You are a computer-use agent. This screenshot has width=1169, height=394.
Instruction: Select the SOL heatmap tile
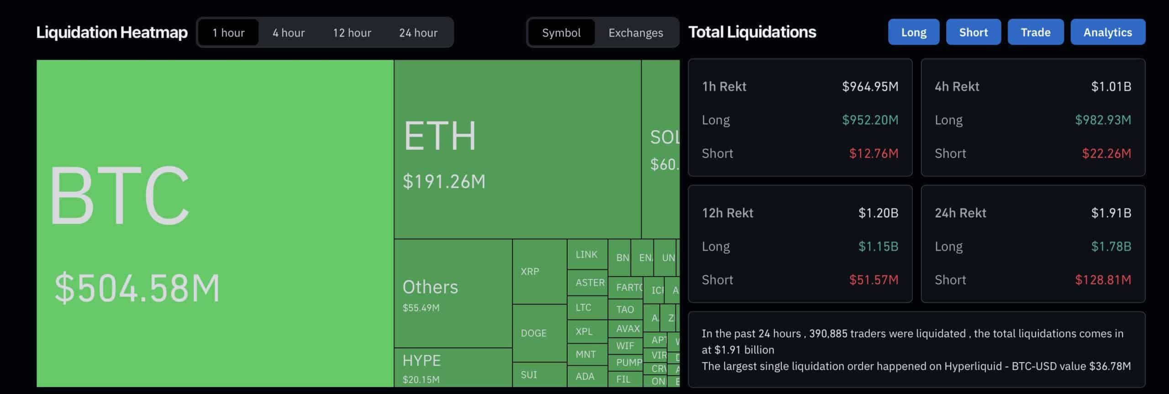(660, 149)
